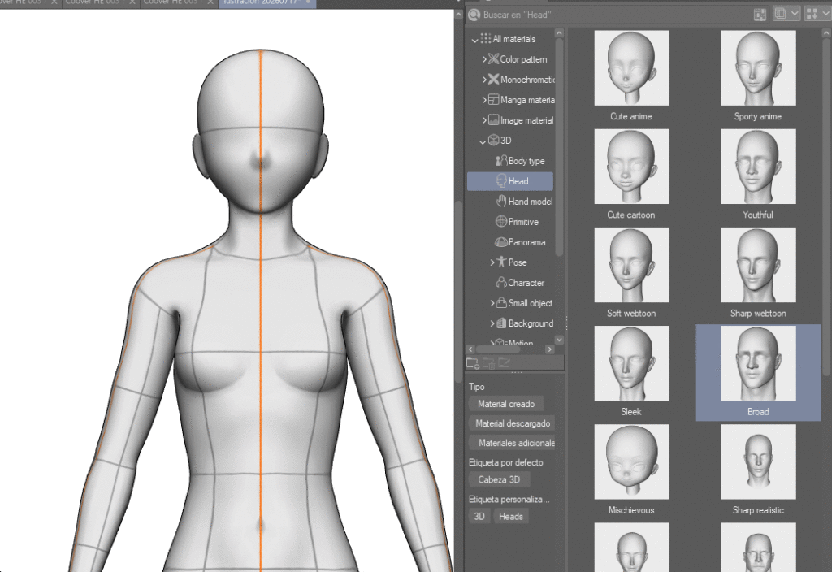Collapse the All materials tree node
This screenshot has width=832, height=572.
[474, 40]
